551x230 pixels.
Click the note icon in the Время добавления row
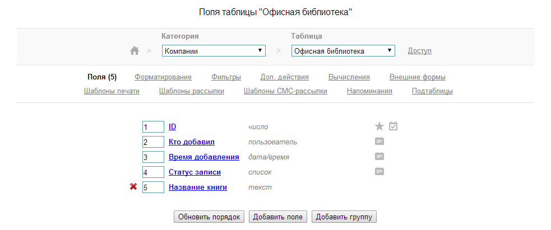click(379, 157)
